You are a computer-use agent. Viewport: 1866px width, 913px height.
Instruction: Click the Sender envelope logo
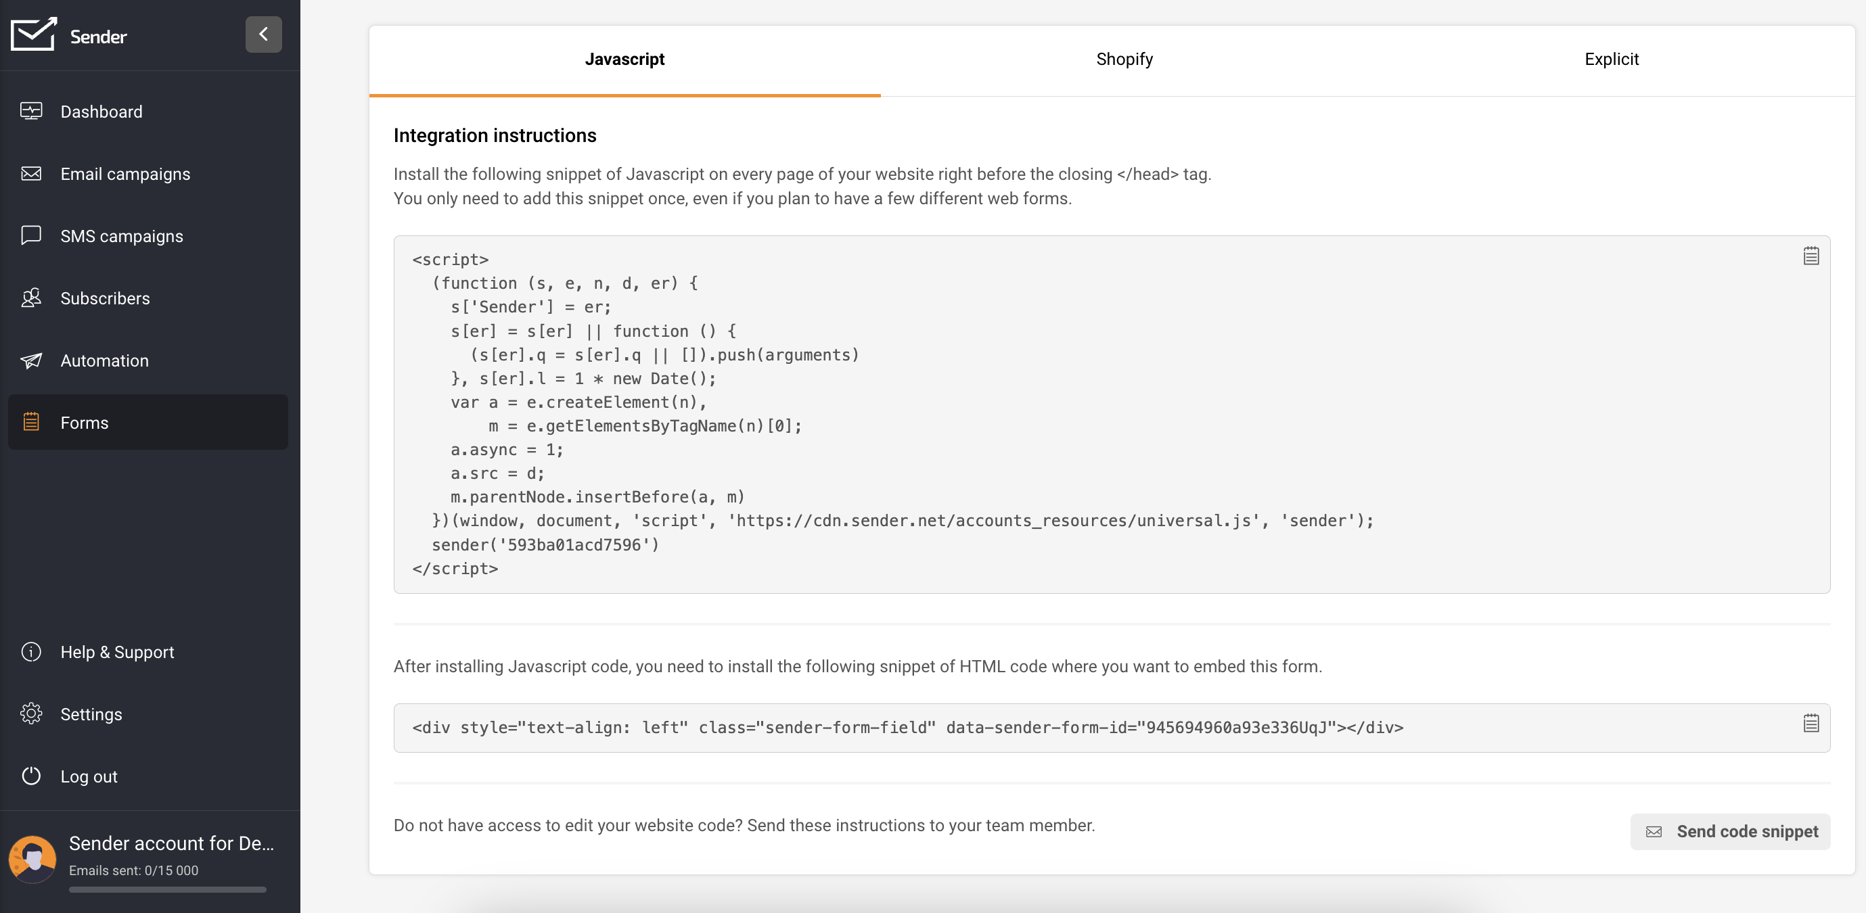point(33,34)
